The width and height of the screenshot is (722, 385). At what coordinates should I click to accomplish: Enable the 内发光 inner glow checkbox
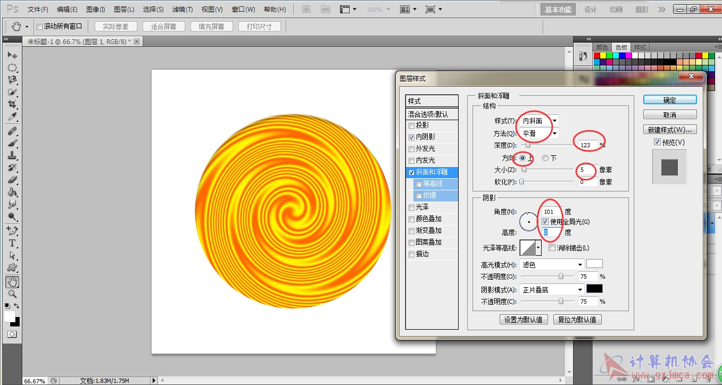coord(411,161)
